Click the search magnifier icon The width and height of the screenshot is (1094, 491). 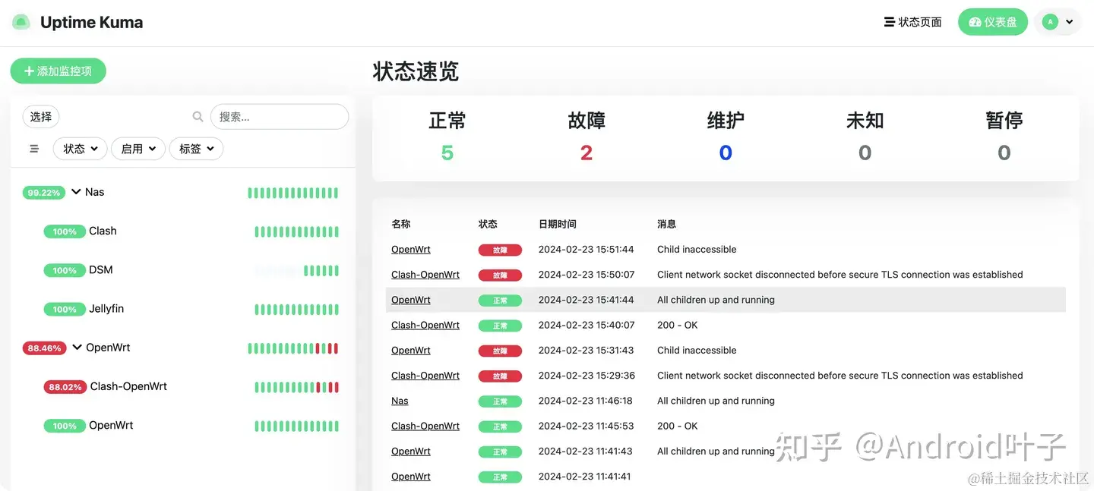point(198,117)
